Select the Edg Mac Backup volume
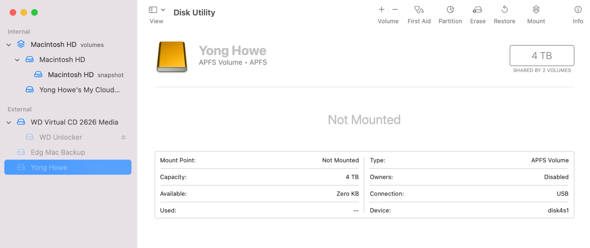The height and width of the screenshot is (248, 590). tap(58, 152)
